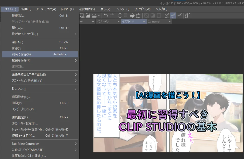This screenshot has width=244, height=159.
Task: Select 別名で保存(A)... menu entry
Action: 40,54
